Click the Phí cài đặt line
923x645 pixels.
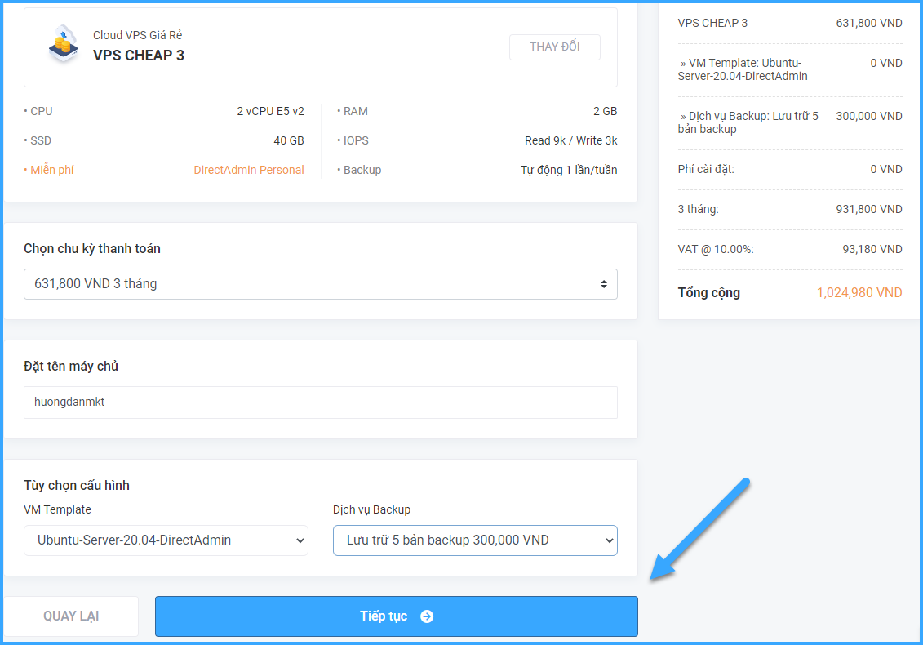[x=706, y=170]
